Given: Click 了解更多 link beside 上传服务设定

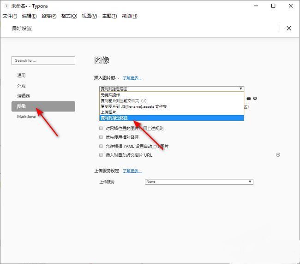Looking at the screenshot, I should click(x=132, y=171).
